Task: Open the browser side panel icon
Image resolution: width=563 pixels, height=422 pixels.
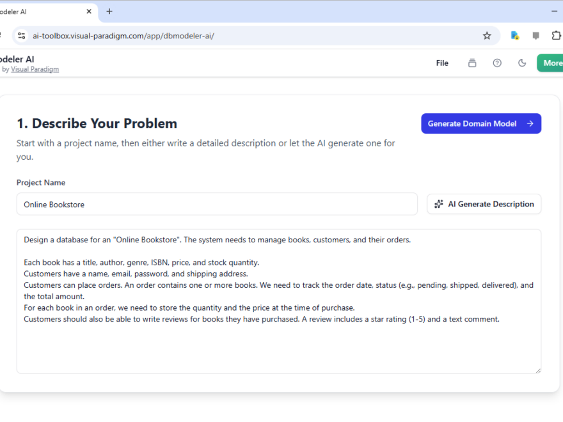Action: click(x=535, y=36)
